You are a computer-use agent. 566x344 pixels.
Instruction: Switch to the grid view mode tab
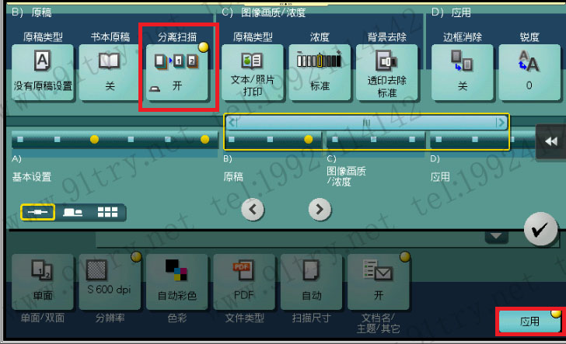click(x=107, y=212)
